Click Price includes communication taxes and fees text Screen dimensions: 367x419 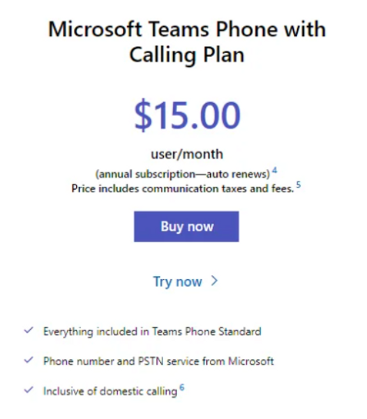tap(182, 188)
